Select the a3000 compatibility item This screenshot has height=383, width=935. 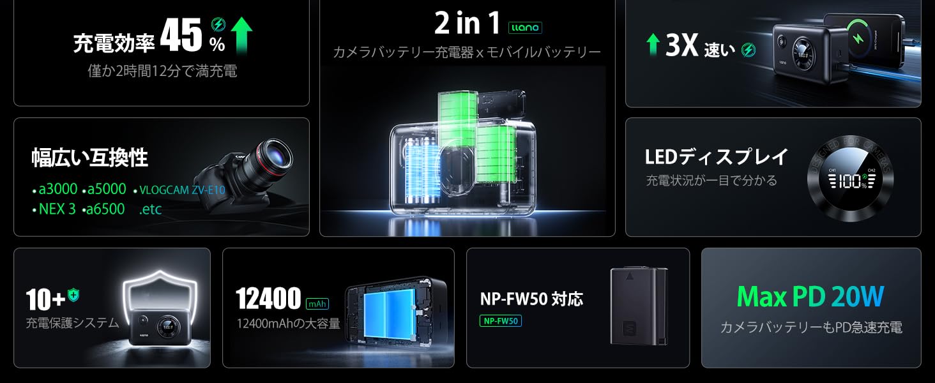pos(55,189)
